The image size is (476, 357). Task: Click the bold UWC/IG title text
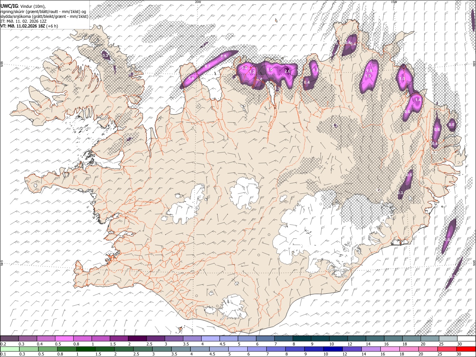[9, 6]
